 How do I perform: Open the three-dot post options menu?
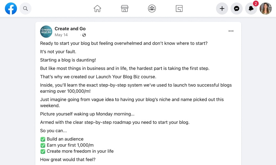tap(231, 31)
